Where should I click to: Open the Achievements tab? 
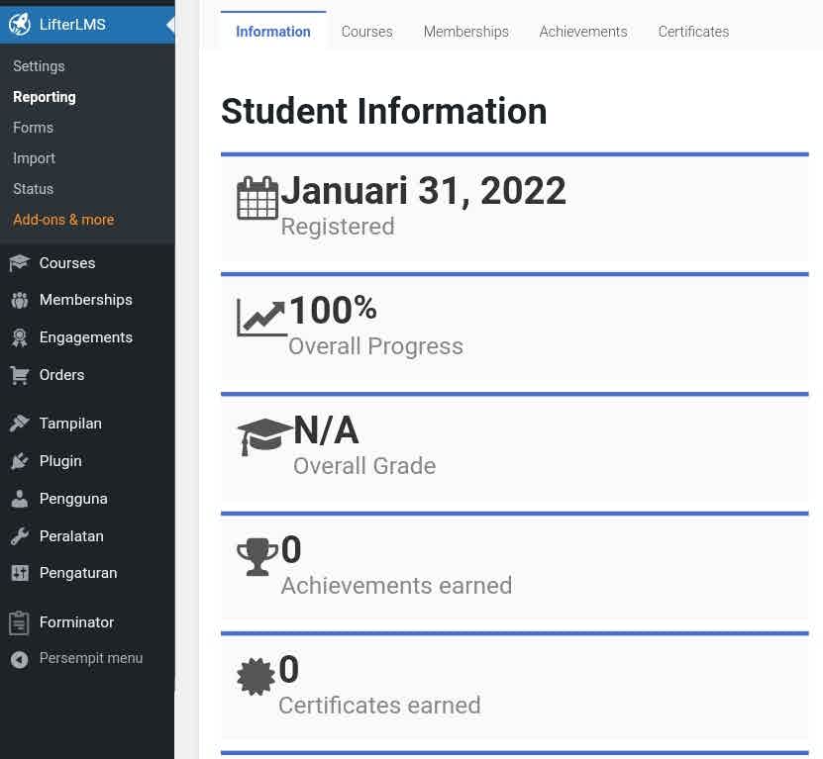(x=582, y=32)
